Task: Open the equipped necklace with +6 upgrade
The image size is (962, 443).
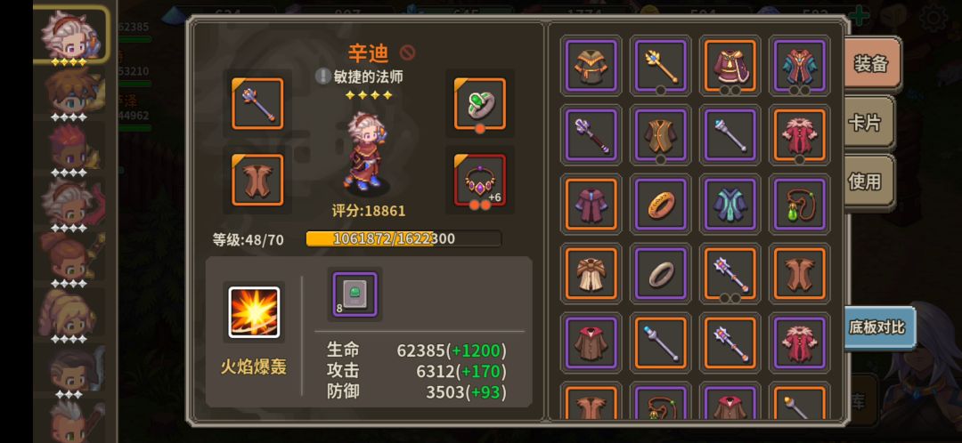Action: (480, 180)
